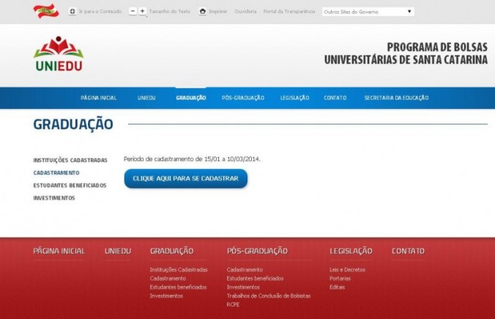Open Contato in blue nav bar
Image resolution: width=495 pixels, height=319 pixels.
(x=335, y=98)
